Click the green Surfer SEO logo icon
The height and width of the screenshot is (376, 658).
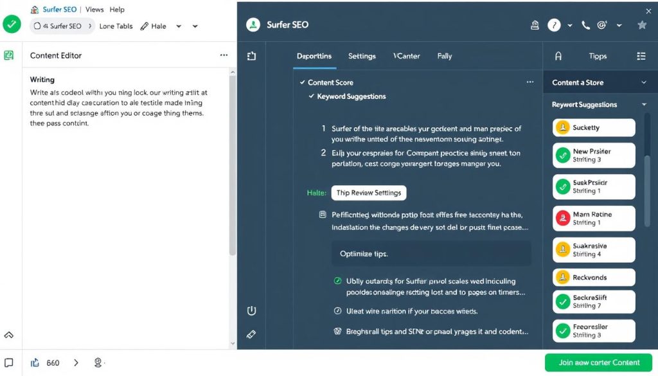[x=253, y=25]
